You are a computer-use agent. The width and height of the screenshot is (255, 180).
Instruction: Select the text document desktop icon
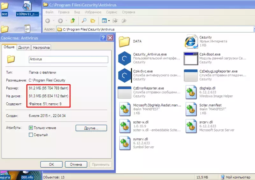[27, 29]
